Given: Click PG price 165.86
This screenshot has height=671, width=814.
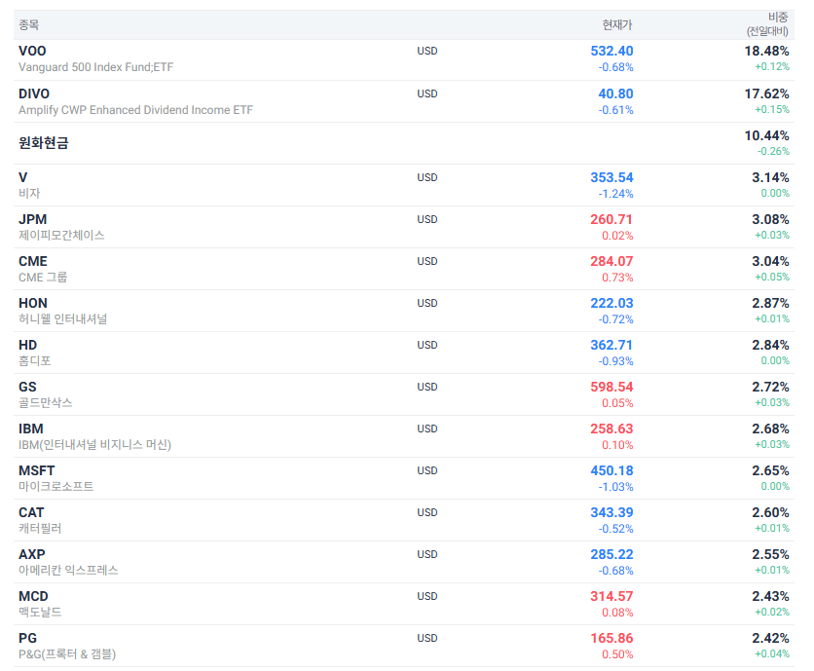Looking at the screenshot, I should (x=611, y=638).
